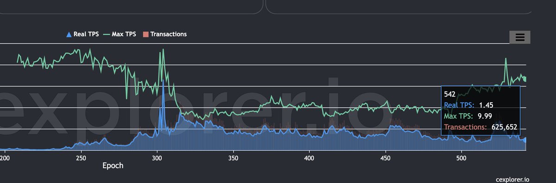Click tooltip Transactions value 625,652
556x183 pixels.
[x=504, y=127]
